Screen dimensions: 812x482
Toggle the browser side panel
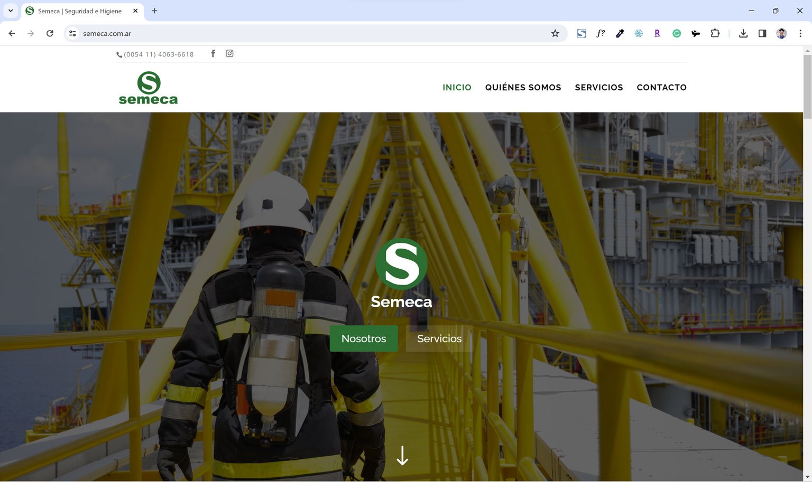pos(762,33)
